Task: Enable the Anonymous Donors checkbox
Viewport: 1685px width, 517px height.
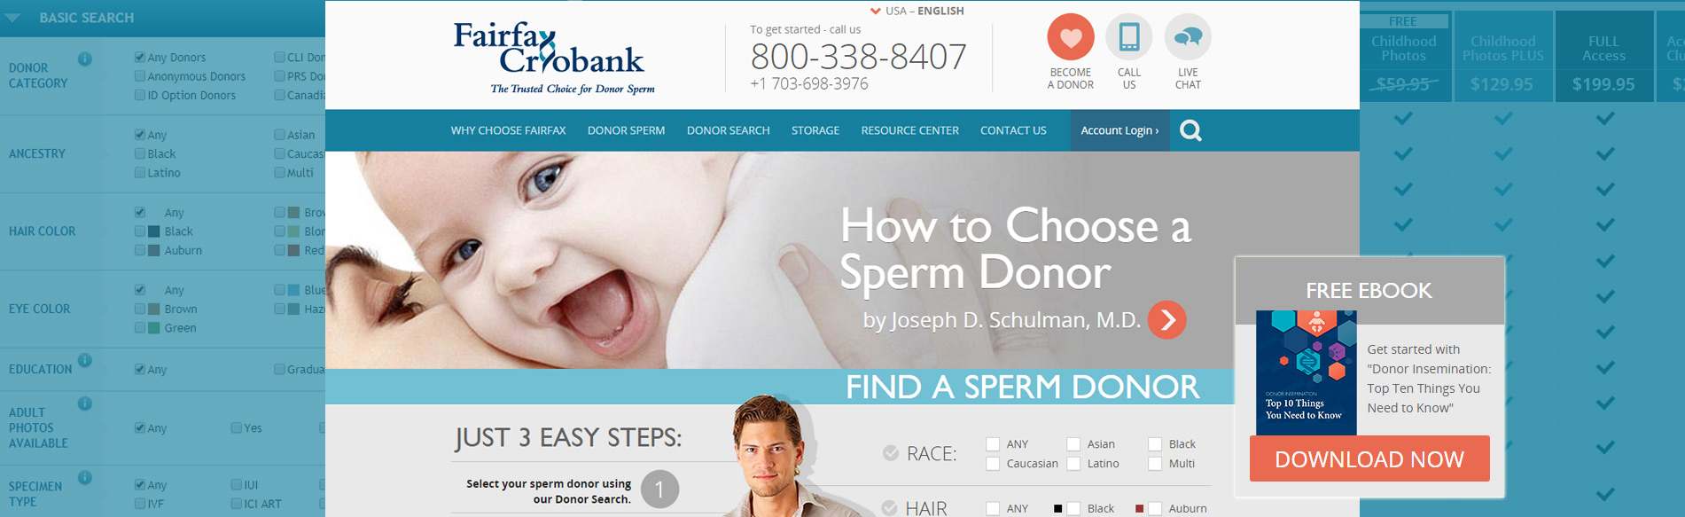Action: (x=140, y=76)
